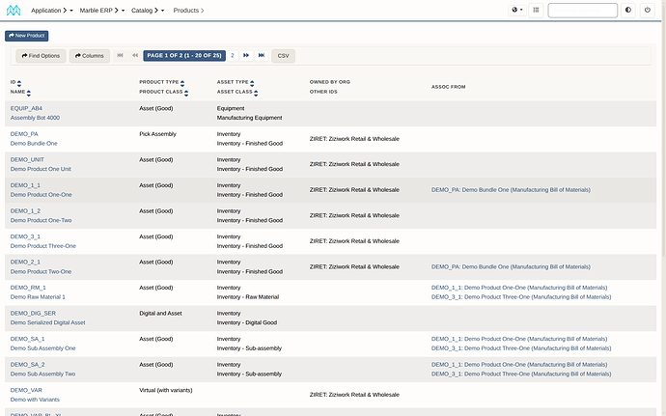
Task: Open DEMO_2_1 product link
Action: [25, 263]
